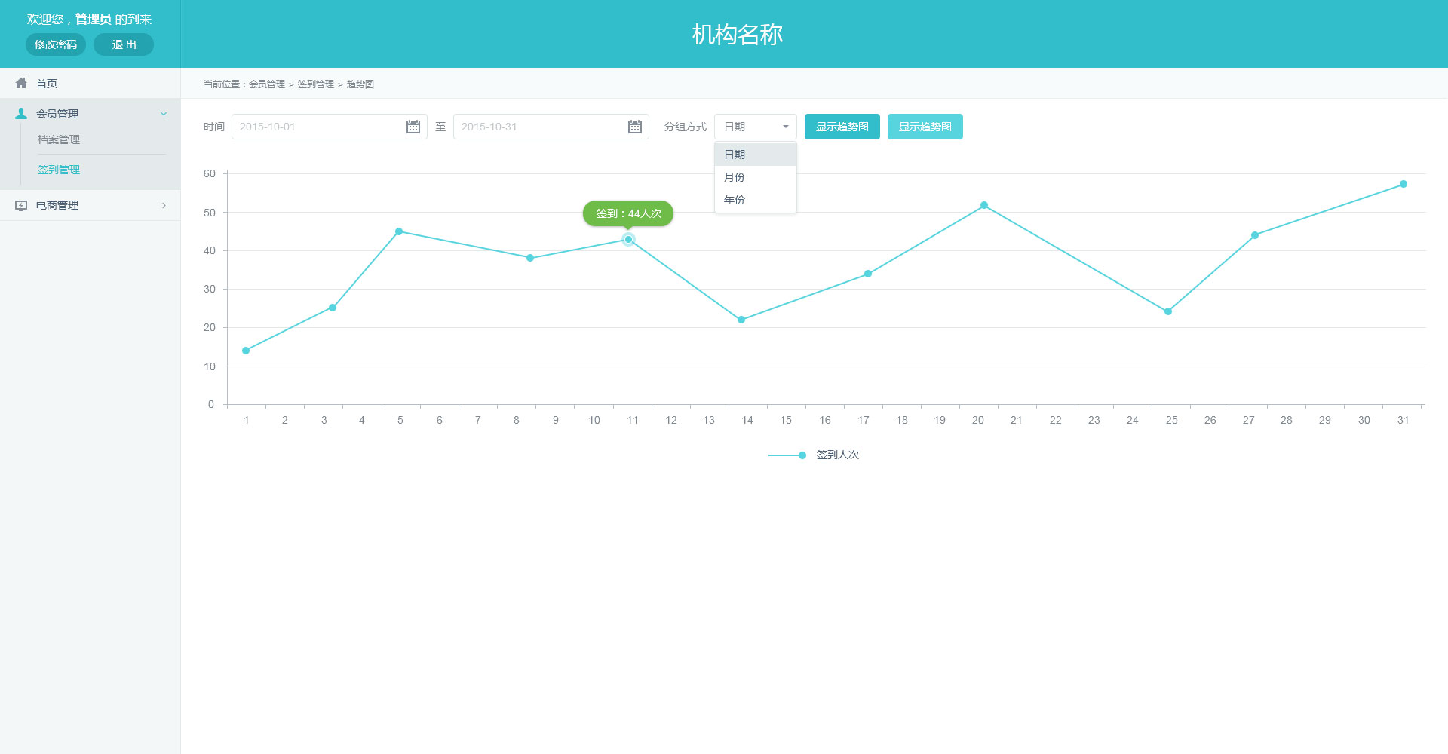Click the 修改密码 button
Screen dimensions: 1448x754
click(56, 44)
